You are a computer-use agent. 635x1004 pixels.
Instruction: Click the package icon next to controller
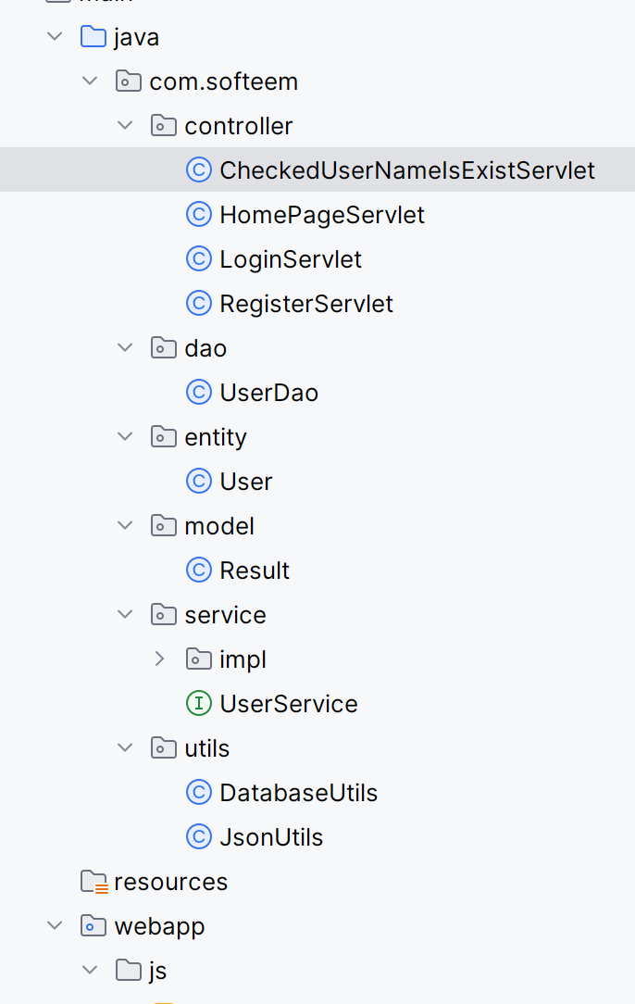pyautogui.click(x=163, y=125)
